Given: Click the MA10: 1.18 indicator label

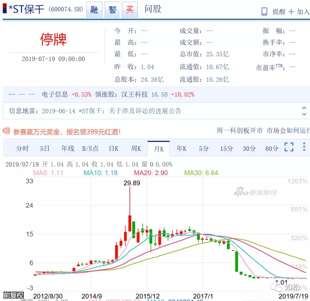Looking at the screenshot, I should coord(100,173).
